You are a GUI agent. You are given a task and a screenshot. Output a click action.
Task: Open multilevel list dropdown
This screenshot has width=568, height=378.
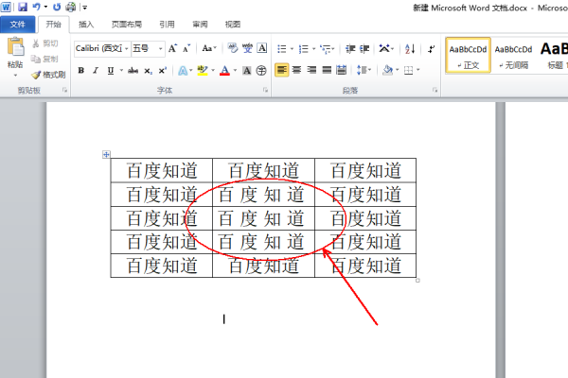coord(328,48)
